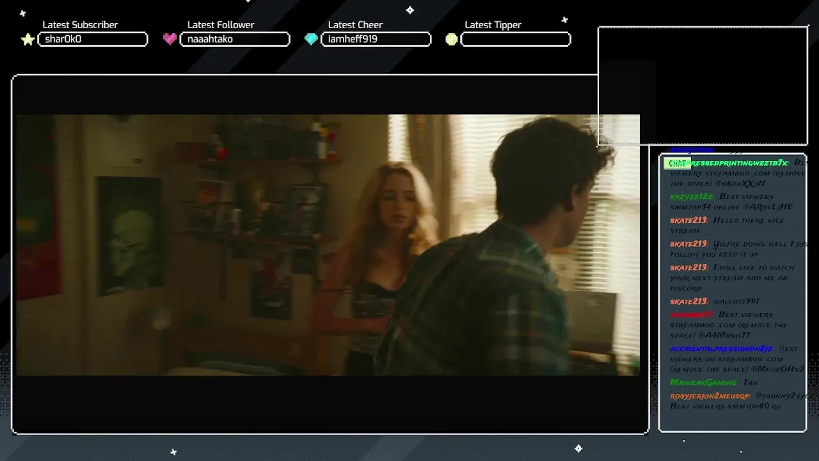The height and width of the screenshot is (461, 819).
Task: Click the Latest Tipper label
Action: pyautogui.click(x=493, y=25)
